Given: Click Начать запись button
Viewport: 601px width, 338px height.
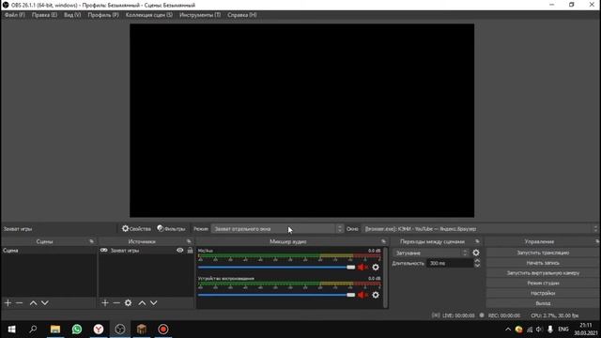Looking at the screenshot, I should coord(543,263).
